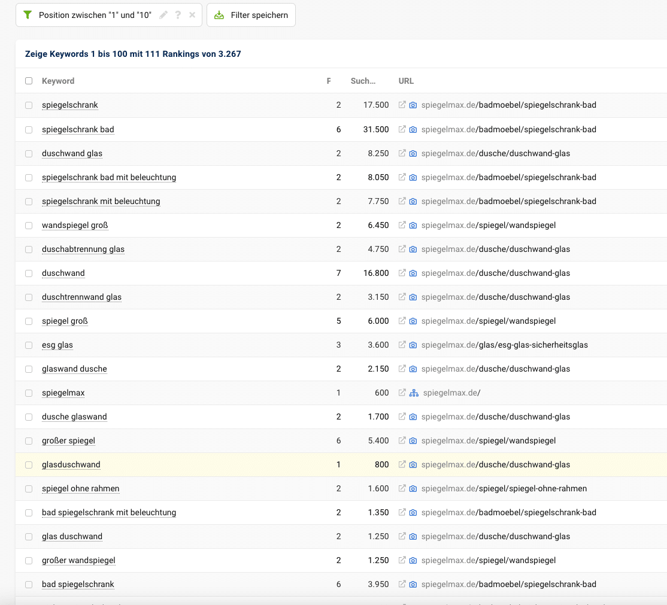Image resolution: width=667 pixels, height=605 pixels.
Task: Open URL spiegelmax.de/glas/esg-glas-sicherheitsglas
Action: 505,345
